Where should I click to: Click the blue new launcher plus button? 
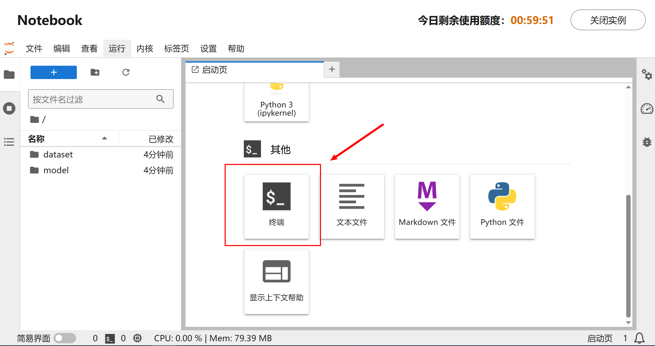pos(53,72)
